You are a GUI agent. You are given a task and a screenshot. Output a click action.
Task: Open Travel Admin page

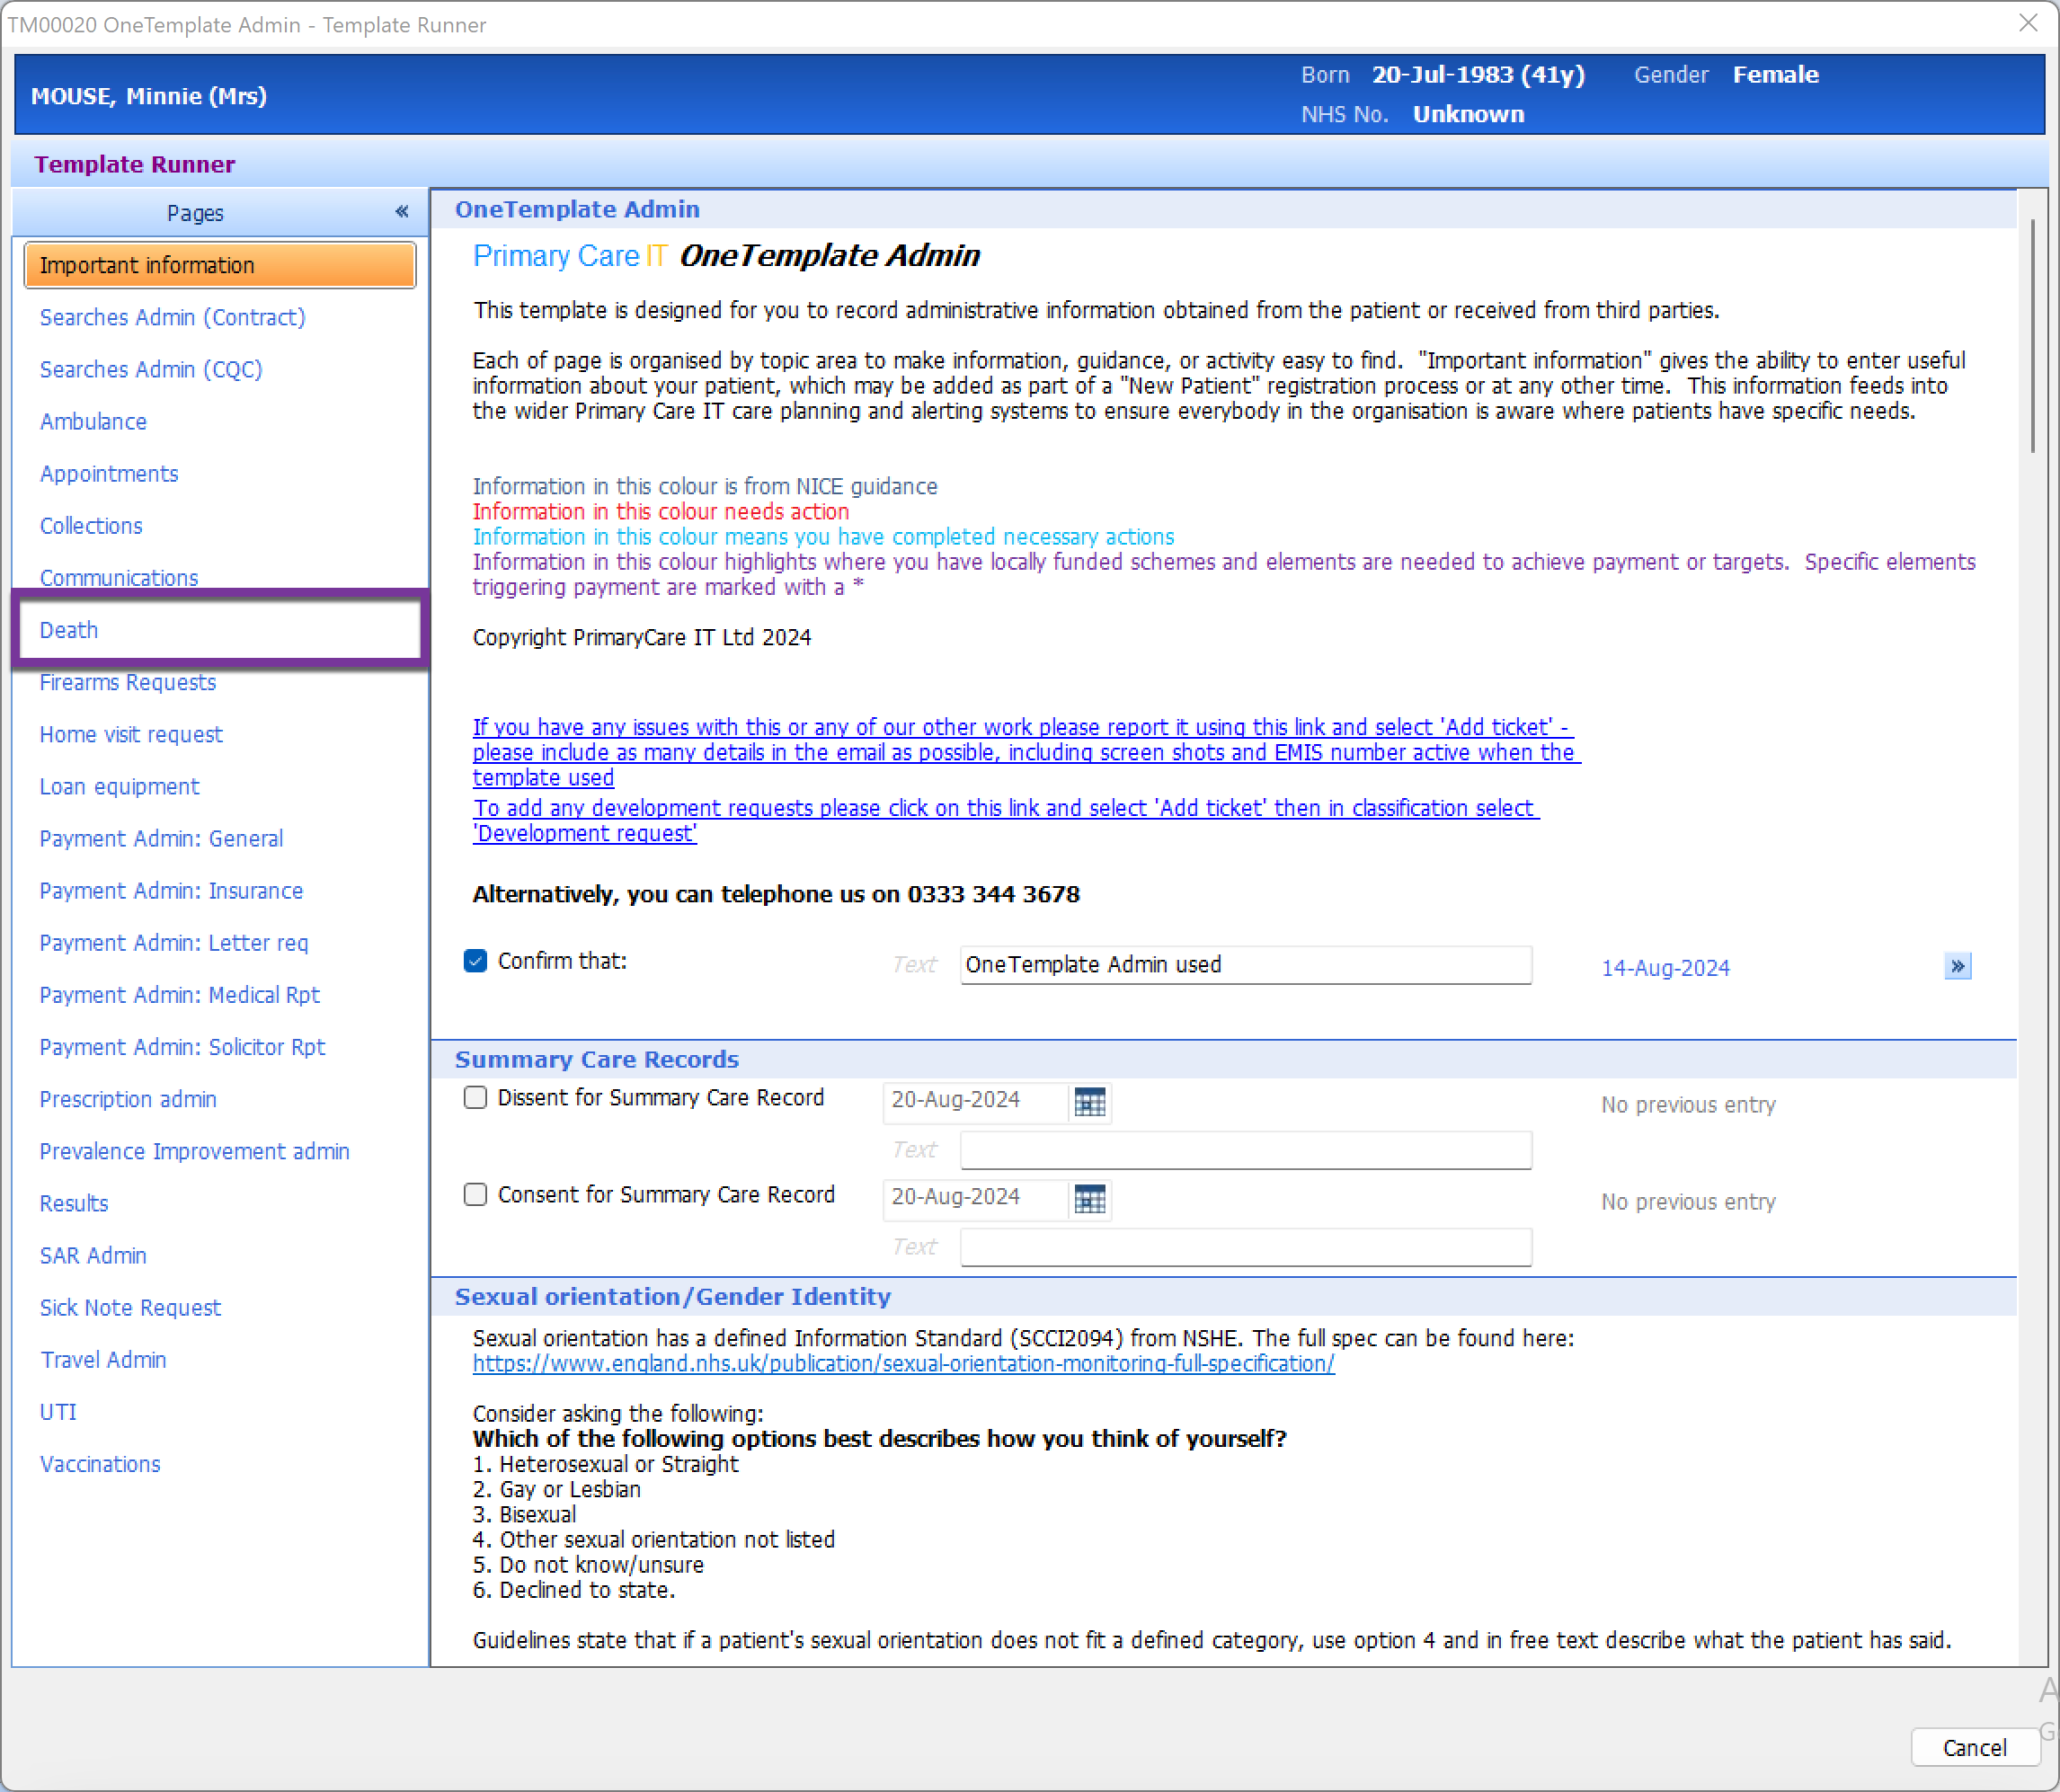click(x=103, y=1360)
